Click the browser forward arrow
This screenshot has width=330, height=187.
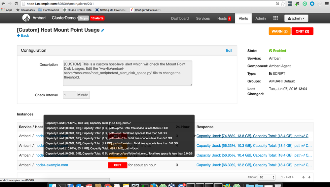(10, 4)
